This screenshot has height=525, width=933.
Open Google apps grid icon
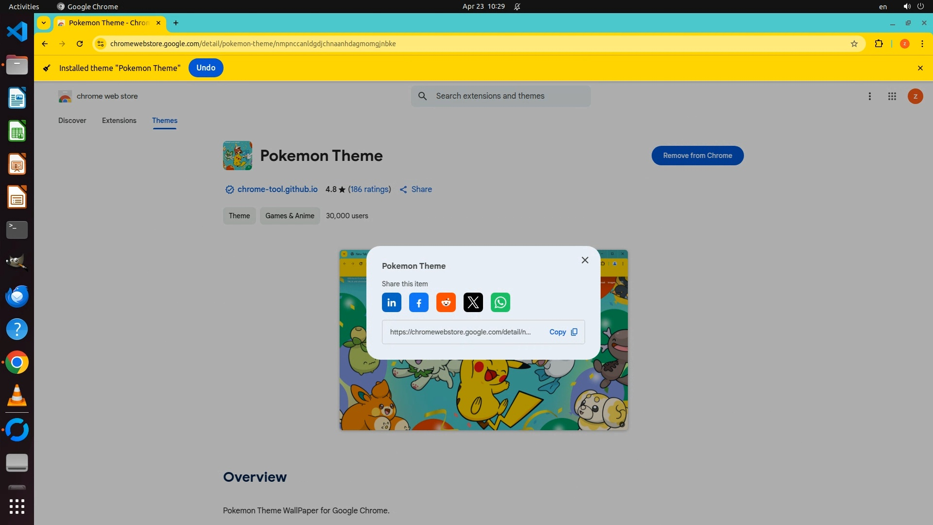tap(892, 96)
